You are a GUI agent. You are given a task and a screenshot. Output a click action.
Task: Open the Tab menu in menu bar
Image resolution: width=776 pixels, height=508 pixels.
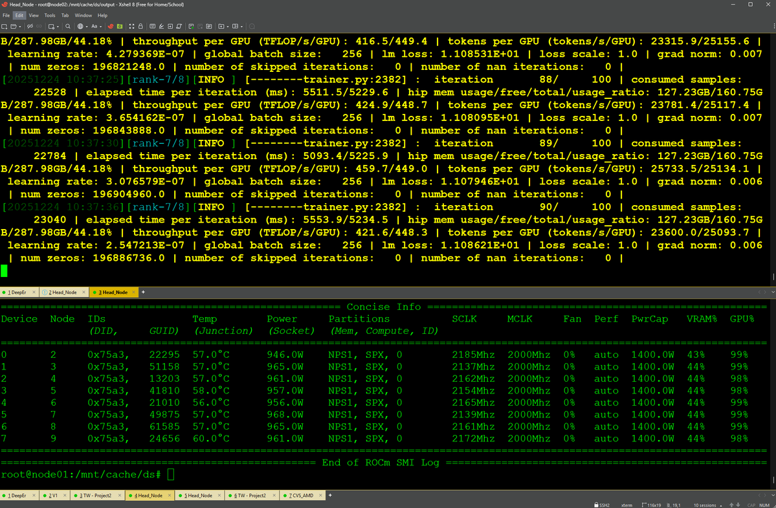pyautogui.click(x=65, y=16)
